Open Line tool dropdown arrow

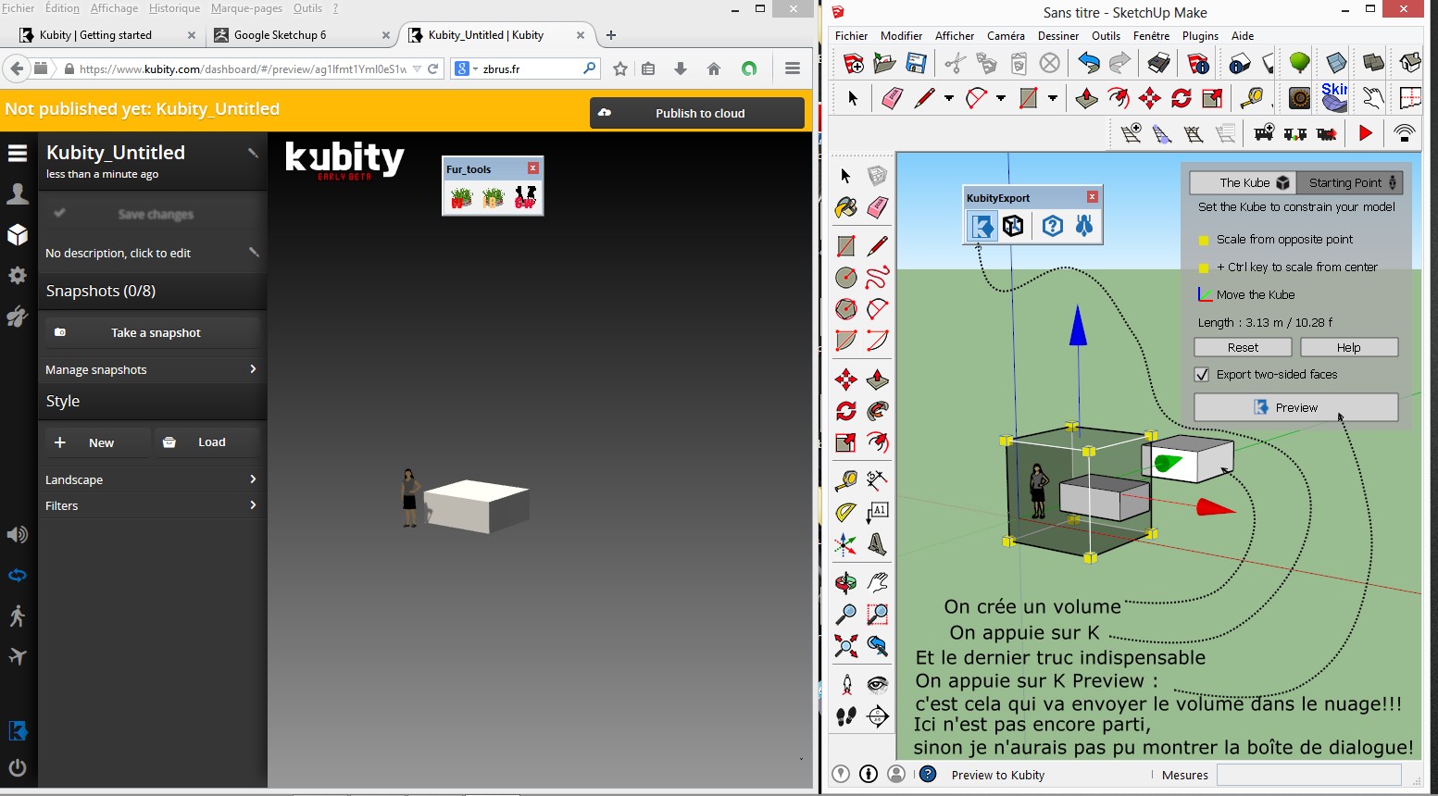948,98
